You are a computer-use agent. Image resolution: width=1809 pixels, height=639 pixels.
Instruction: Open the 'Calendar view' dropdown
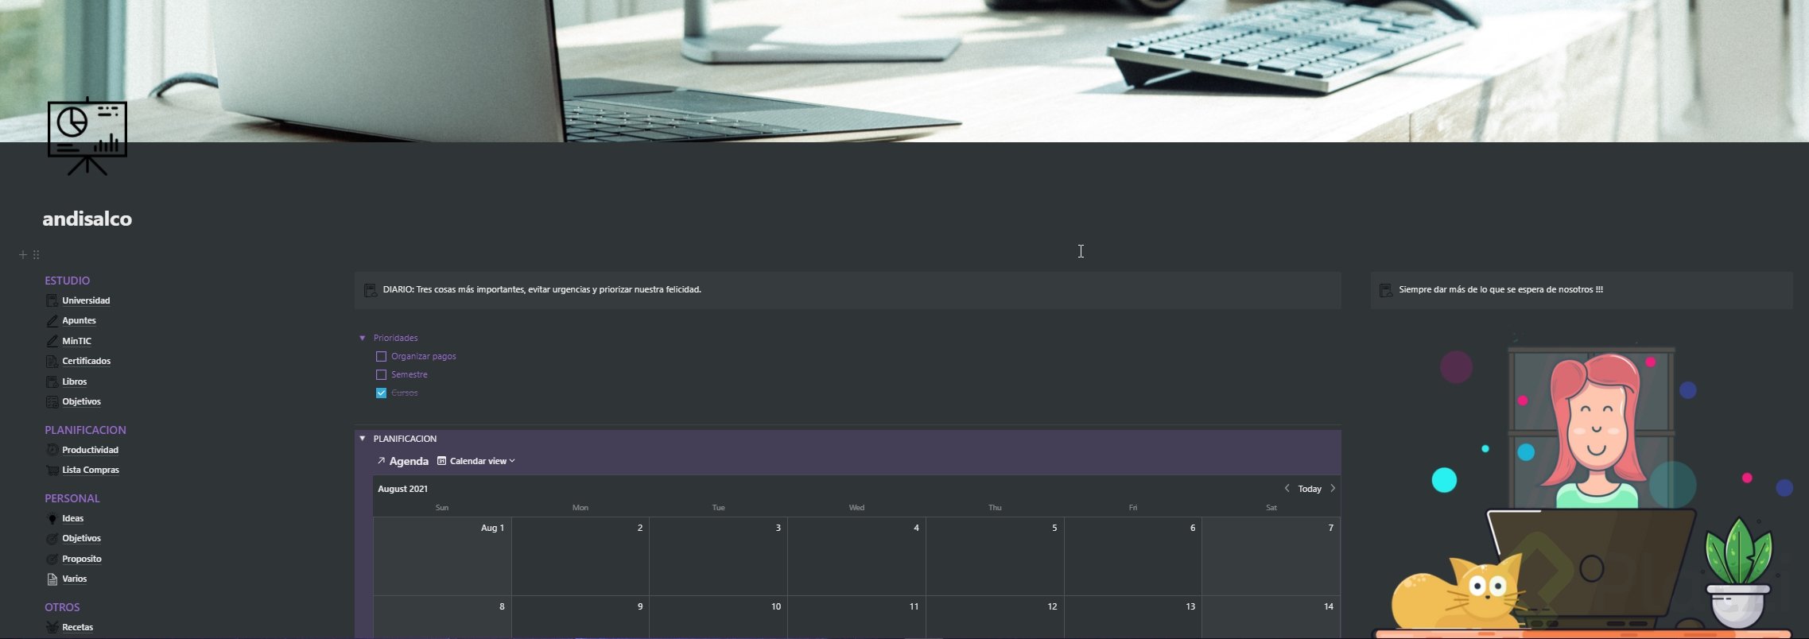click(x=476, y=461)
